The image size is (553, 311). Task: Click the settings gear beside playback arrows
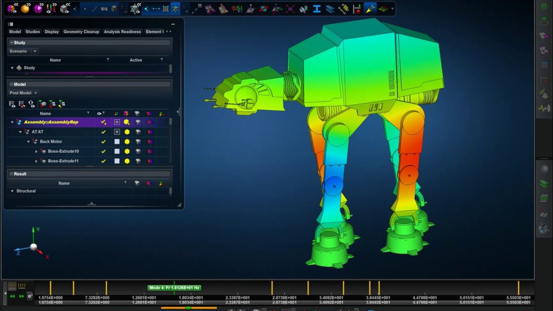pyautogui.click(x=30, y=296)
